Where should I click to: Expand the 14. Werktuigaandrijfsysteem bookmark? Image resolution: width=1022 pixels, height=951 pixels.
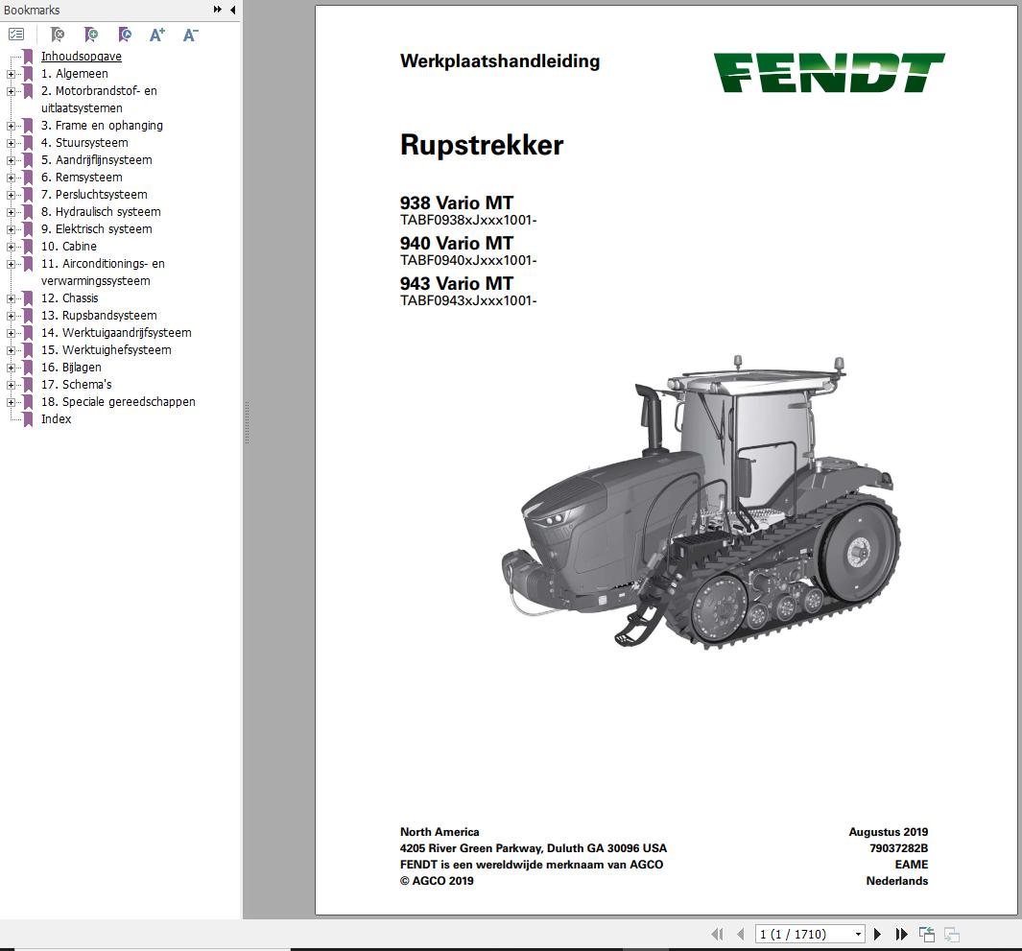[11, 333]
